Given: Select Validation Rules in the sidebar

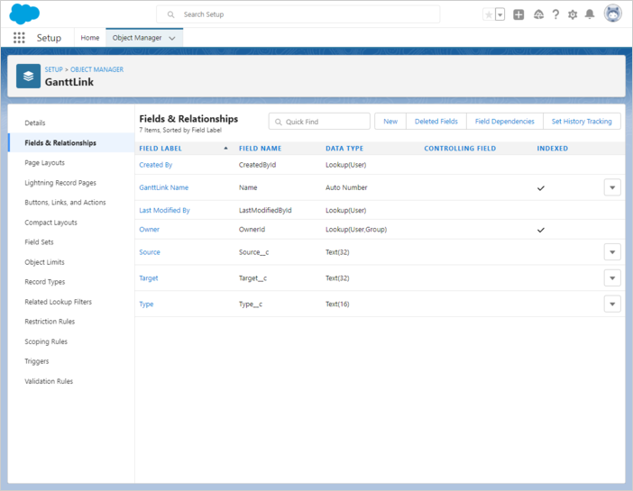Looking at the screenshot, I should point(49,381).
